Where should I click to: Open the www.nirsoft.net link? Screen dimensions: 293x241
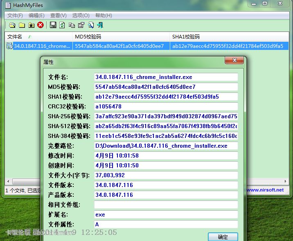pyautogui.click(x=265, y=190)
